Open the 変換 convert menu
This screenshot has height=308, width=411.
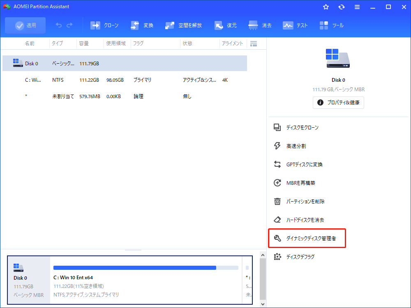coord(142,25)
